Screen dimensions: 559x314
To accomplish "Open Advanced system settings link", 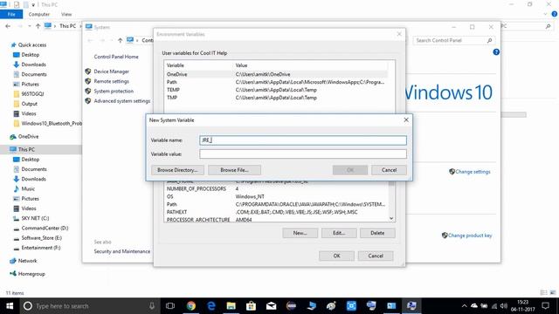I will point(122,101).
